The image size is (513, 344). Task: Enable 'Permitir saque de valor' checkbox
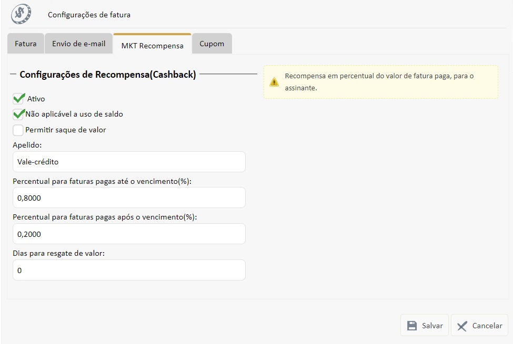pyautogui.click(x=18, y=130)
